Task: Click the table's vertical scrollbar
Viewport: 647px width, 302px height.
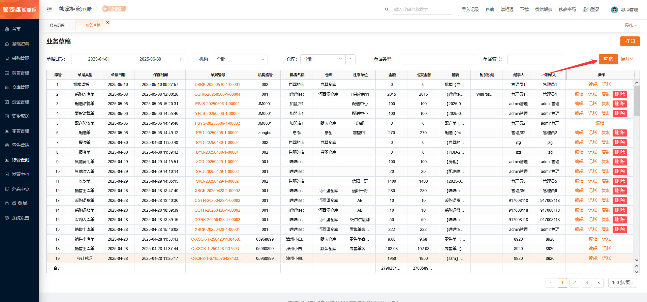Action: point(637,101)
